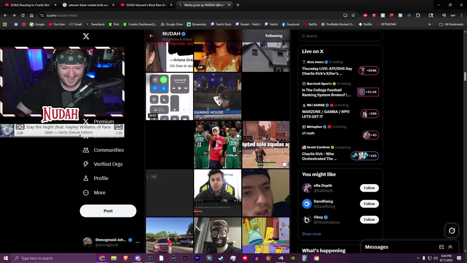Viewport: 467px width, 263px height.
Task: Follow DareRising
Action: (x=369, y=204)
